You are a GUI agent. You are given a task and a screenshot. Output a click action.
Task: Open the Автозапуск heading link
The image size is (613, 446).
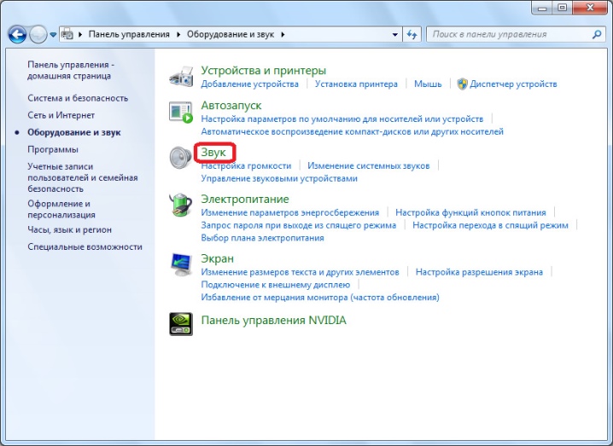click(231, 106)
